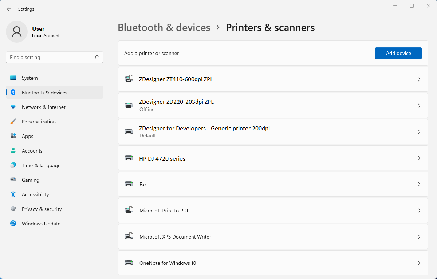Click the User account name
The width and height of the screenshot is (437, 279).
click(x=38, y=29)
